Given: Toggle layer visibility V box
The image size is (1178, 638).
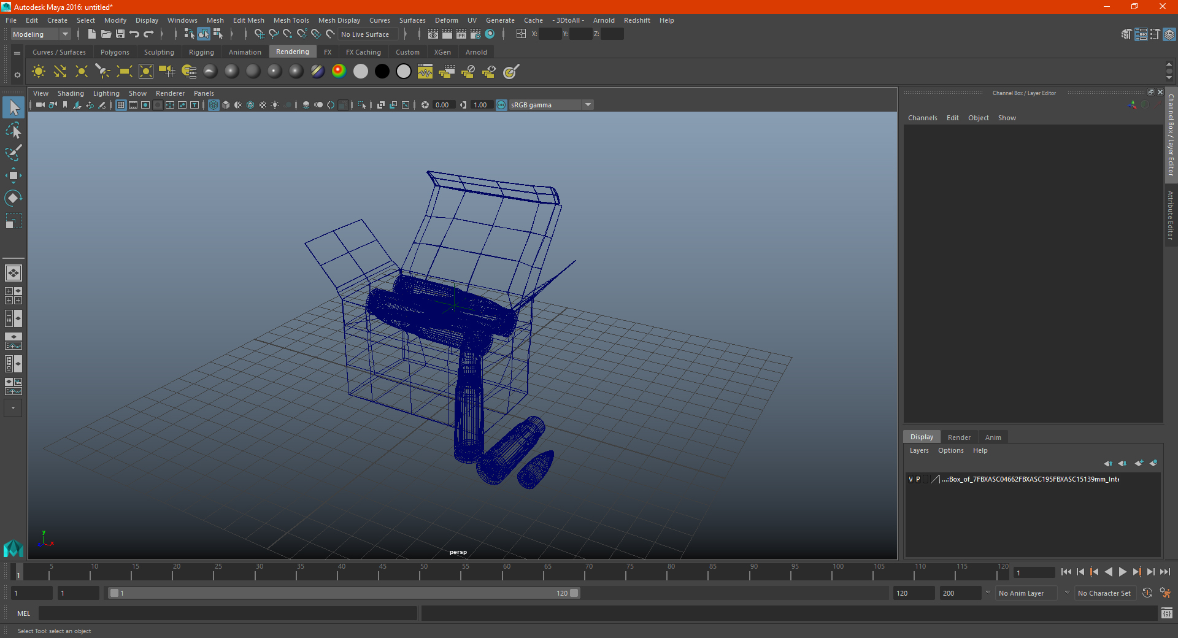Looking at the screenshot, I should [910, 479].
